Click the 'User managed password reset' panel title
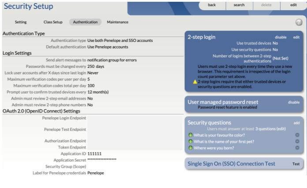307x188 pixels. (223, 102)
